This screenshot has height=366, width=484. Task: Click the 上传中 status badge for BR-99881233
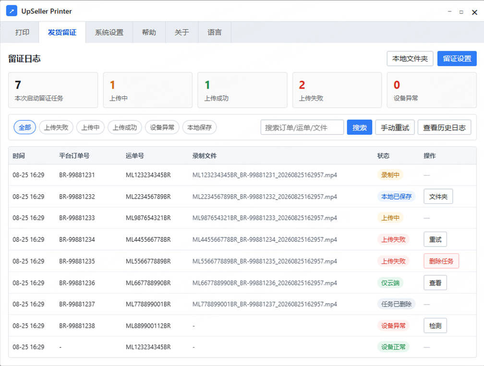point(390,218)
